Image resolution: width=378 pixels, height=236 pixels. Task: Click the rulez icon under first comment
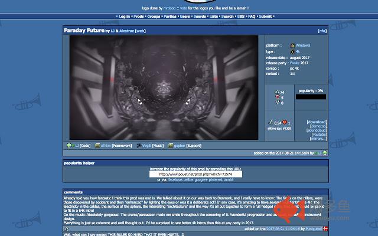pyautogui.click(x=66, y=229)
